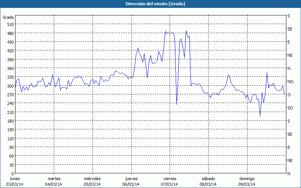Select the 'viernes 07/03/14' date label
This screenshot has width=301, height=188.
coord(169,181)
